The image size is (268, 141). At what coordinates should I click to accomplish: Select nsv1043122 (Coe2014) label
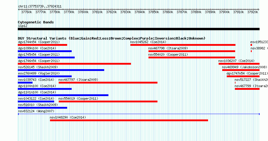click(36, 98)
